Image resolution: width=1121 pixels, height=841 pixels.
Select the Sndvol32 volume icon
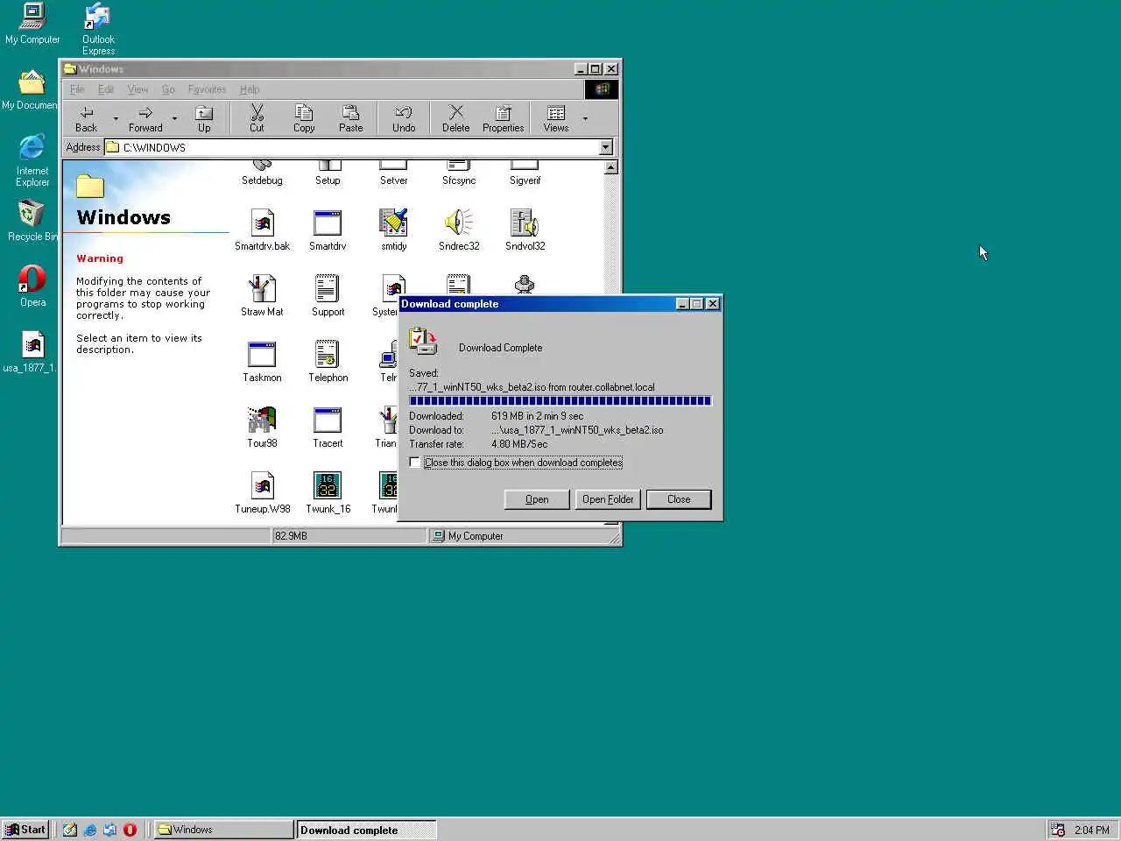click(525, 230)
